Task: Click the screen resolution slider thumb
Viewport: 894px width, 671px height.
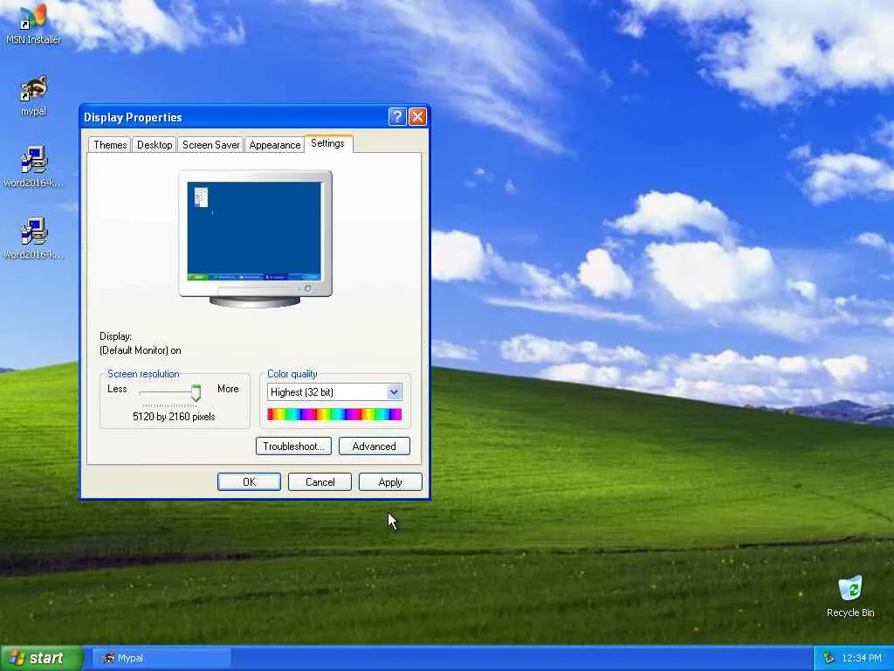Action: (196, 392)
